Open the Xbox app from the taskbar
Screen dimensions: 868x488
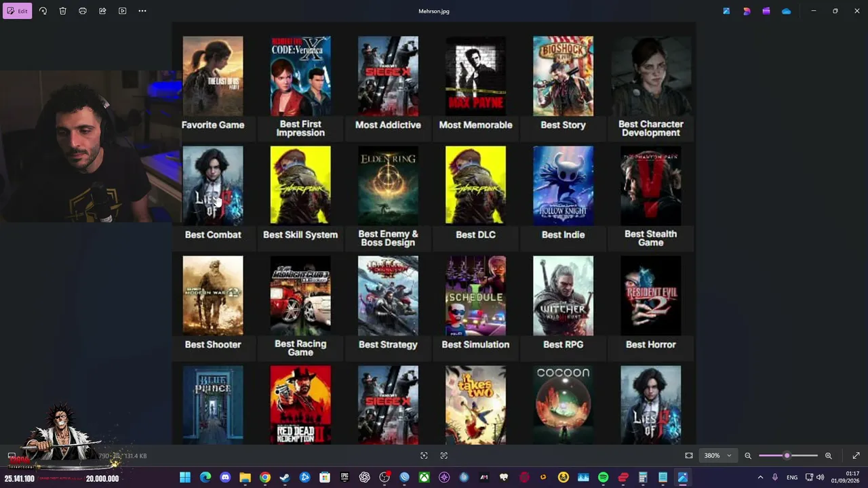(425, 478)
